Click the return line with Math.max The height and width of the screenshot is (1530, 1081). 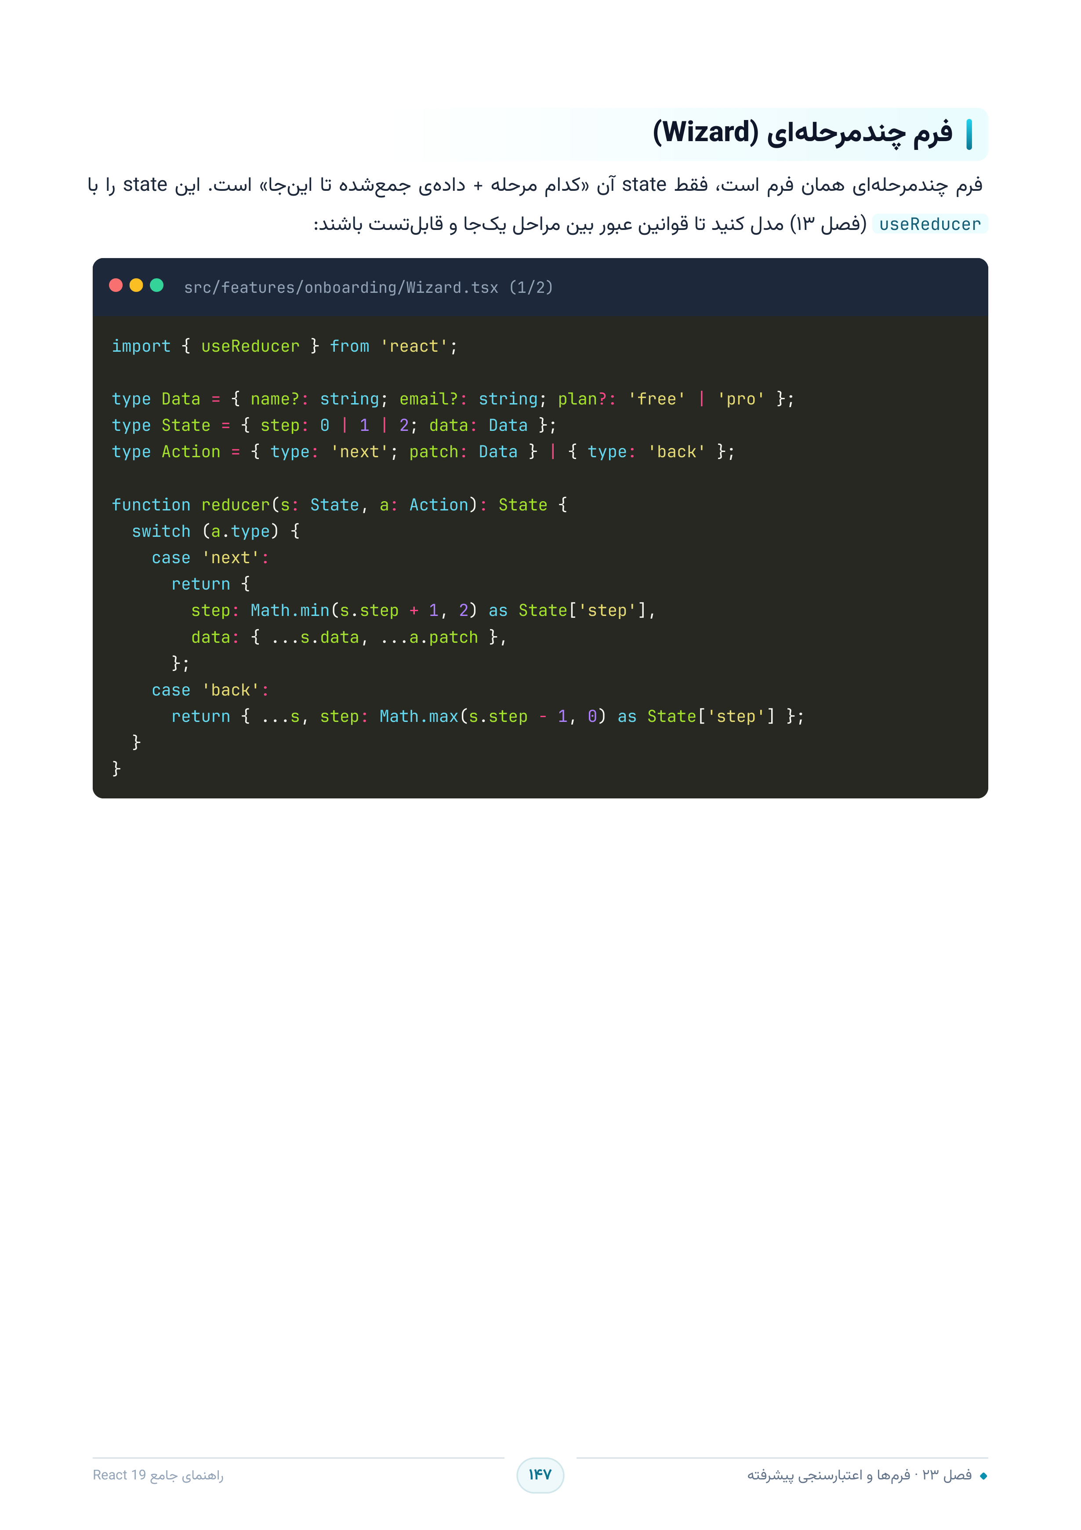click(x=488, y=716)
